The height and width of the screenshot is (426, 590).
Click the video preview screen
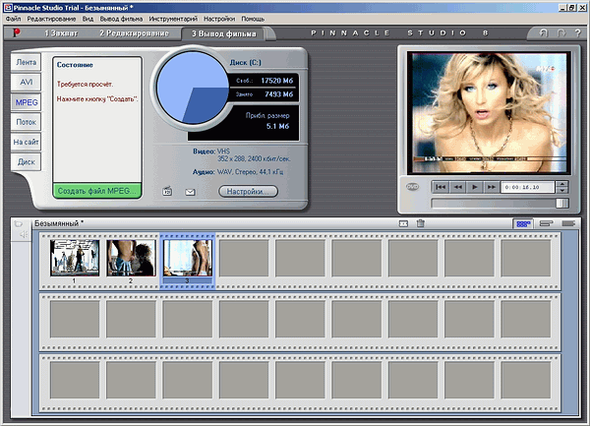[489, 112]
